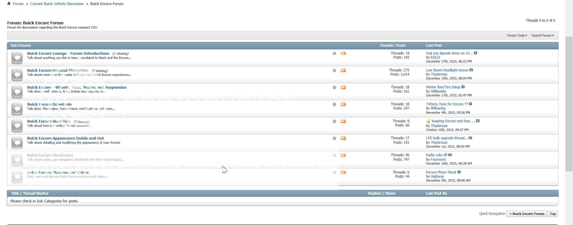
Task: Go to last post icon beside 'Just put deposit down'
Action: click(476, 53)
